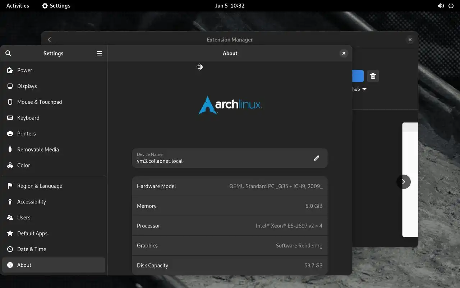Screen dimensions: 460x288
Task: Go back in Extension Manager window
Action: 49,40
